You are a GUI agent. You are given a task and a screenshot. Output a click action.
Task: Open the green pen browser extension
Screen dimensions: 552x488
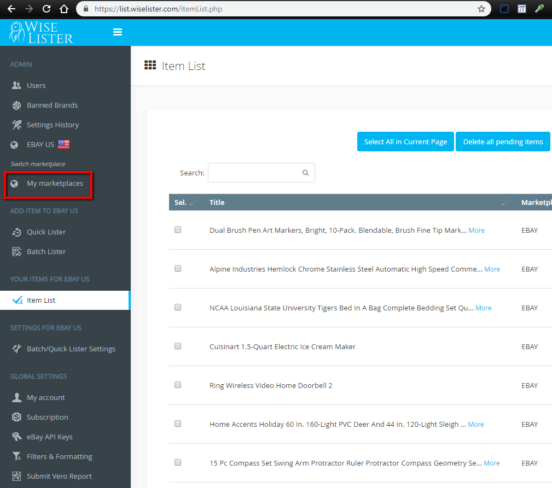point(539,9)
